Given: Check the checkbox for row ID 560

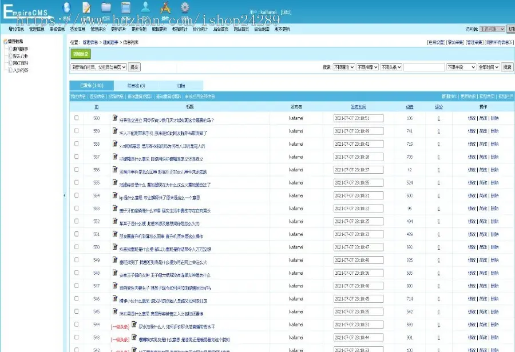Looking at the screenshot, I should pos(77,118).
